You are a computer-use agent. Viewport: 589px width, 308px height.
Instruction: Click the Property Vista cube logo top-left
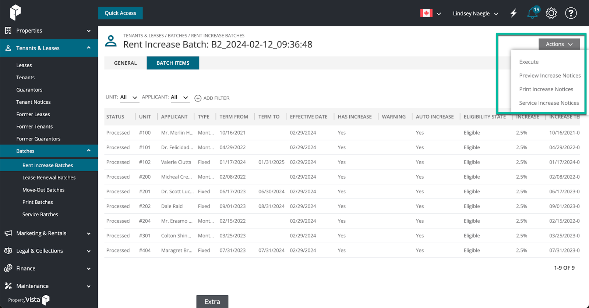tap(15, 12)
